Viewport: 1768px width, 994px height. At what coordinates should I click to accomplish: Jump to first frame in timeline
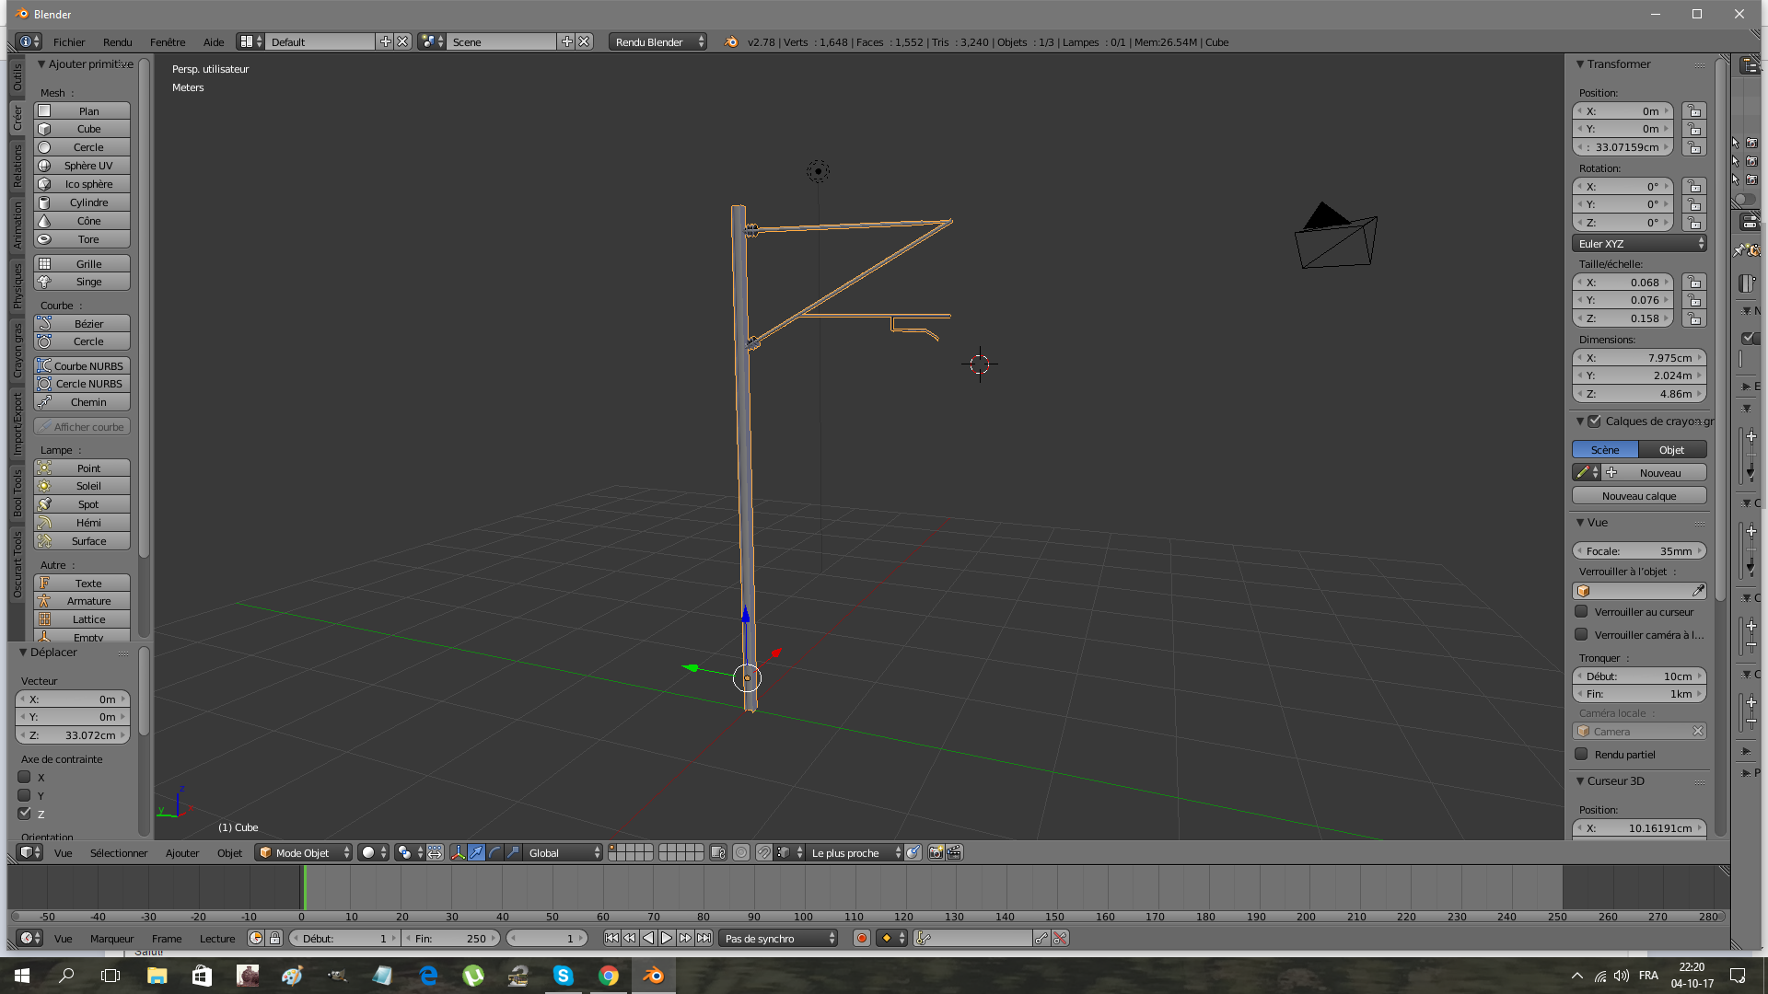pos(611,938)
